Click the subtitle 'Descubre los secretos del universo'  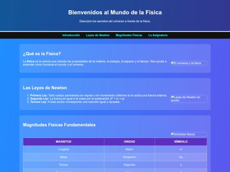click(115, 21)
